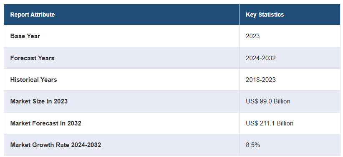This screenshot has height=157, width=343.
Task: Click the 2024-2032 forecast years value
Action: (x=261, y=58)
